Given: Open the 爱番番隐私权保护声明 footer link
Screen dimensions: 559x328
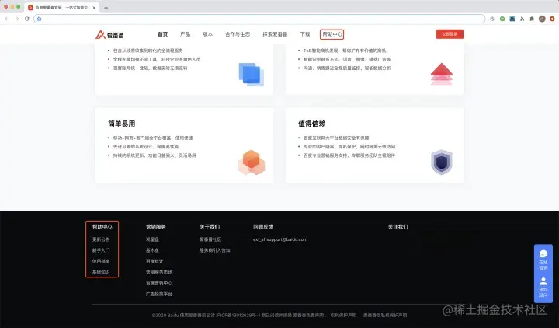Looking at the screenshot, I should [x=385, y=315].
